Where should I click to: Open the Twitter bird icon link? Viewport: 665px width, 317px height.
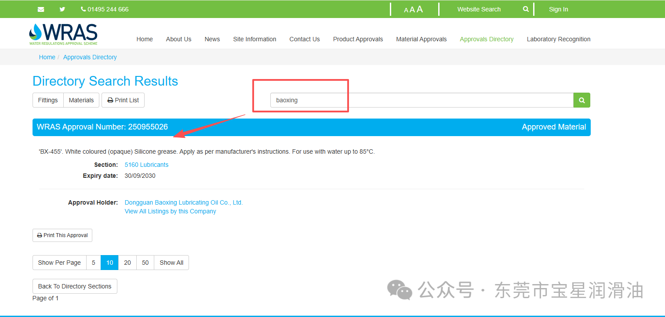tap(62, 9)
